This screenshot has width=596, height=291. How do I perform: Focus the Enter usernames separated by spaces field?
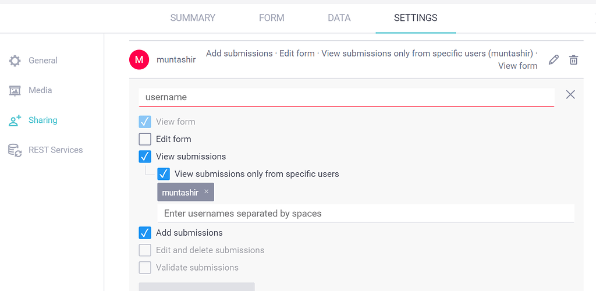pos(366,214)
